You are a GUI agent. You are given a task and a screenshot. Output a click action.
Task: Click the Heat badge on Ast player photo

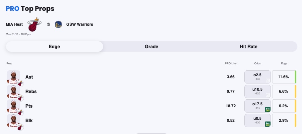pos(20,84)
